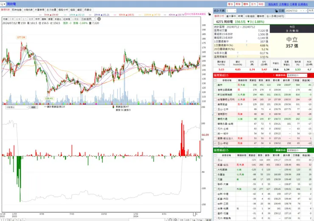
Task: Open the 行事曆 link
Action: [293, 4]
